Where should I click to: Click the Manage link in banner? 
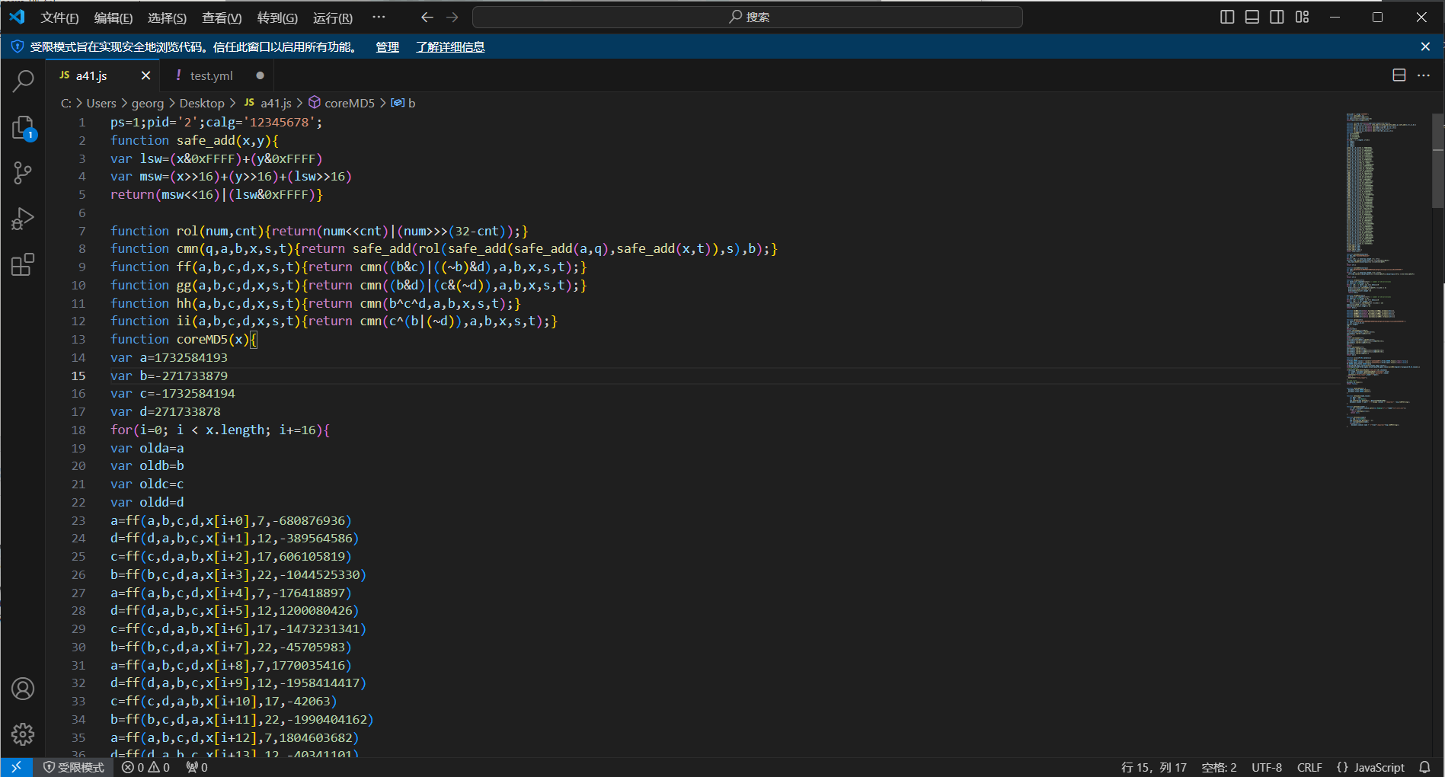[387, 47]
